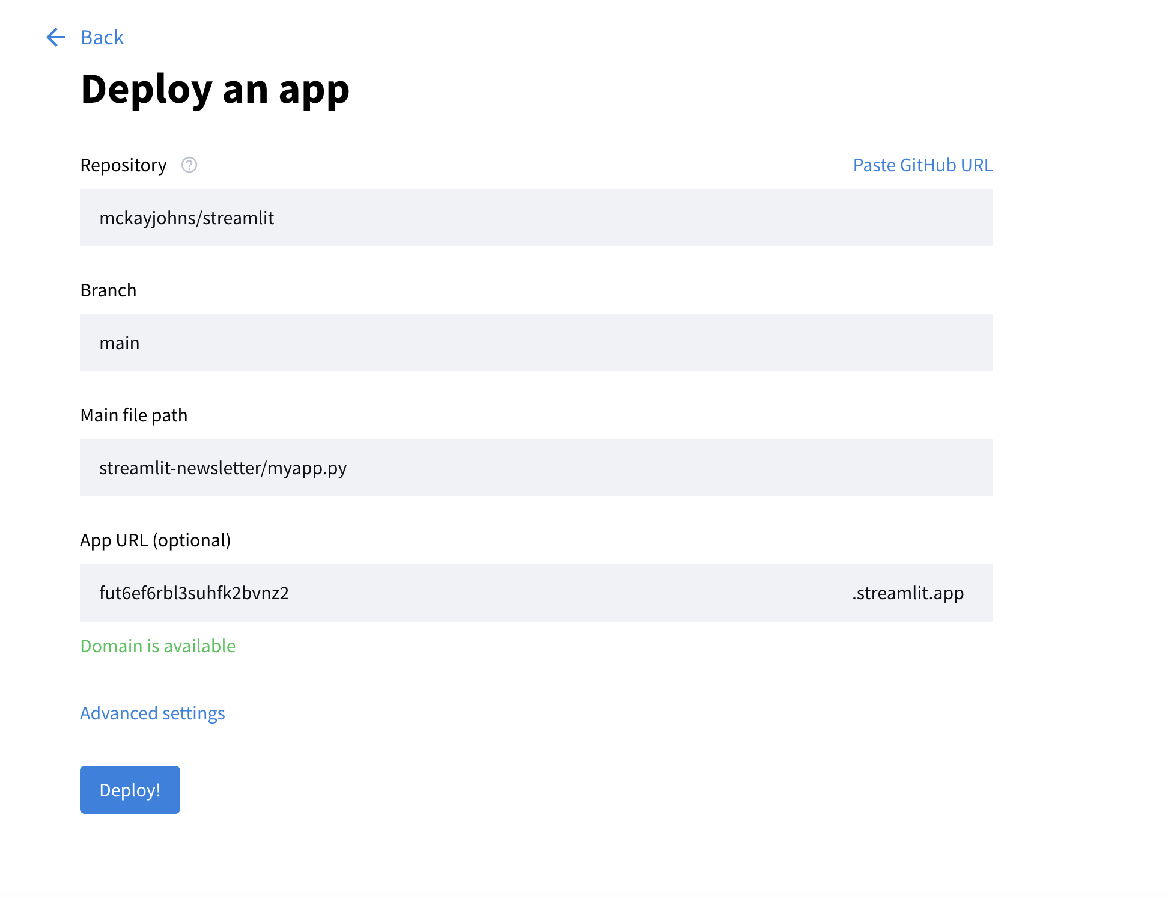Click the back arrow icon
Image resolution: width=1168 pixels, height=898 pixels.
pos(56,37)
